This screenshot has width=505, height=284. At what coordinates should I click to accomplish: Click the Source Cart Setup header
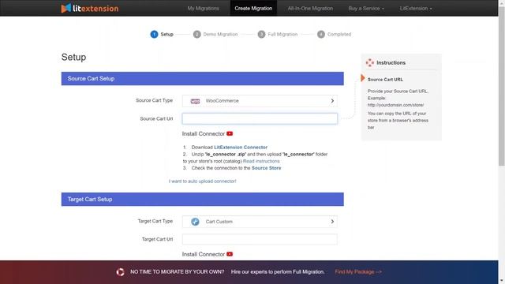(x=203, y=79)
